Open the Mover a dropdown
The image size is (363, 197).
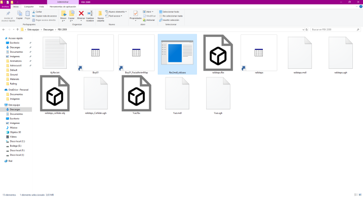63,15
